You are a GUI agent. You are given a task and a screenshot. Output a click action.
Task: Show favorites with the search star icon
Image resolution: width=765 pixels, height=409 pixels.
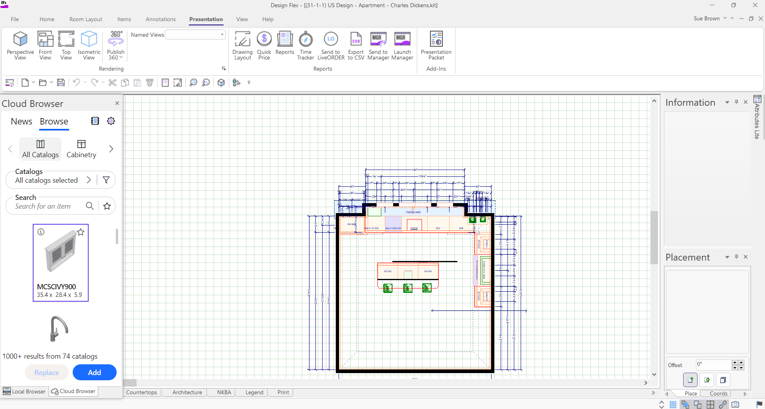(x=107, y=206)
